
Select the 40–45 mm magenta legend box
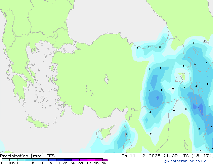point(91,160)
